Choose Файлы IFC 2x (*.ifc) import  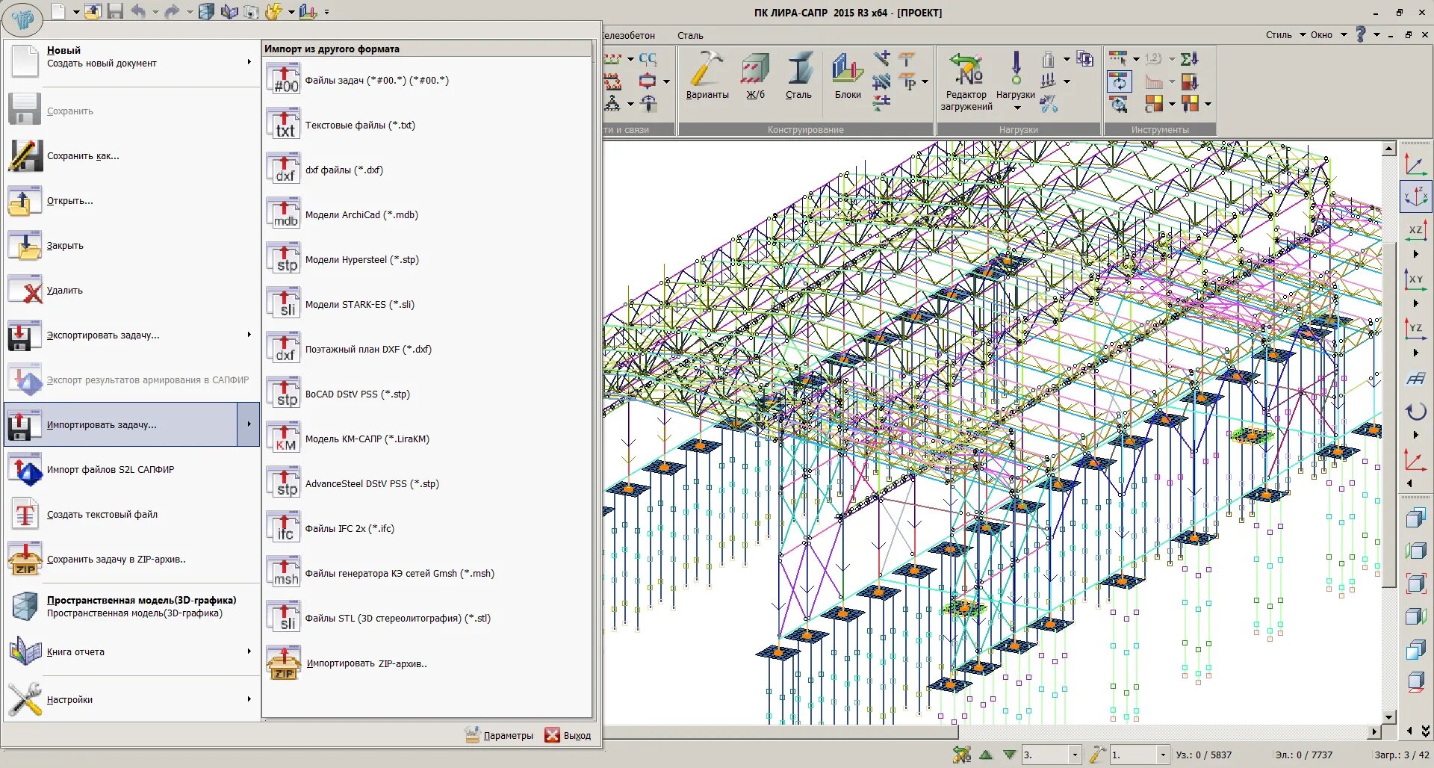[349, 529]
